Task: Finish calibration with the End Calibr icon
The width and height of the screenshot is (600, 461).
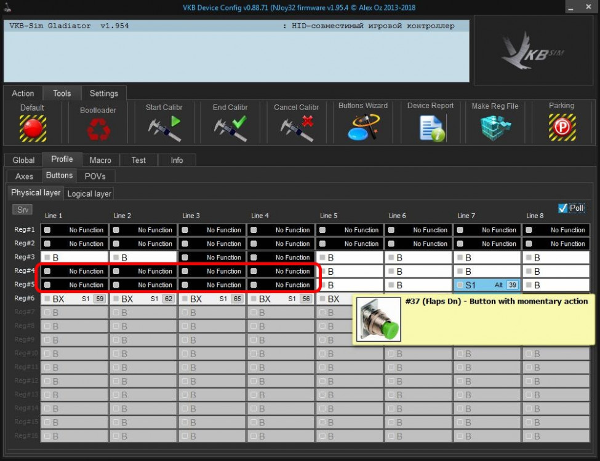Action: 231,128
